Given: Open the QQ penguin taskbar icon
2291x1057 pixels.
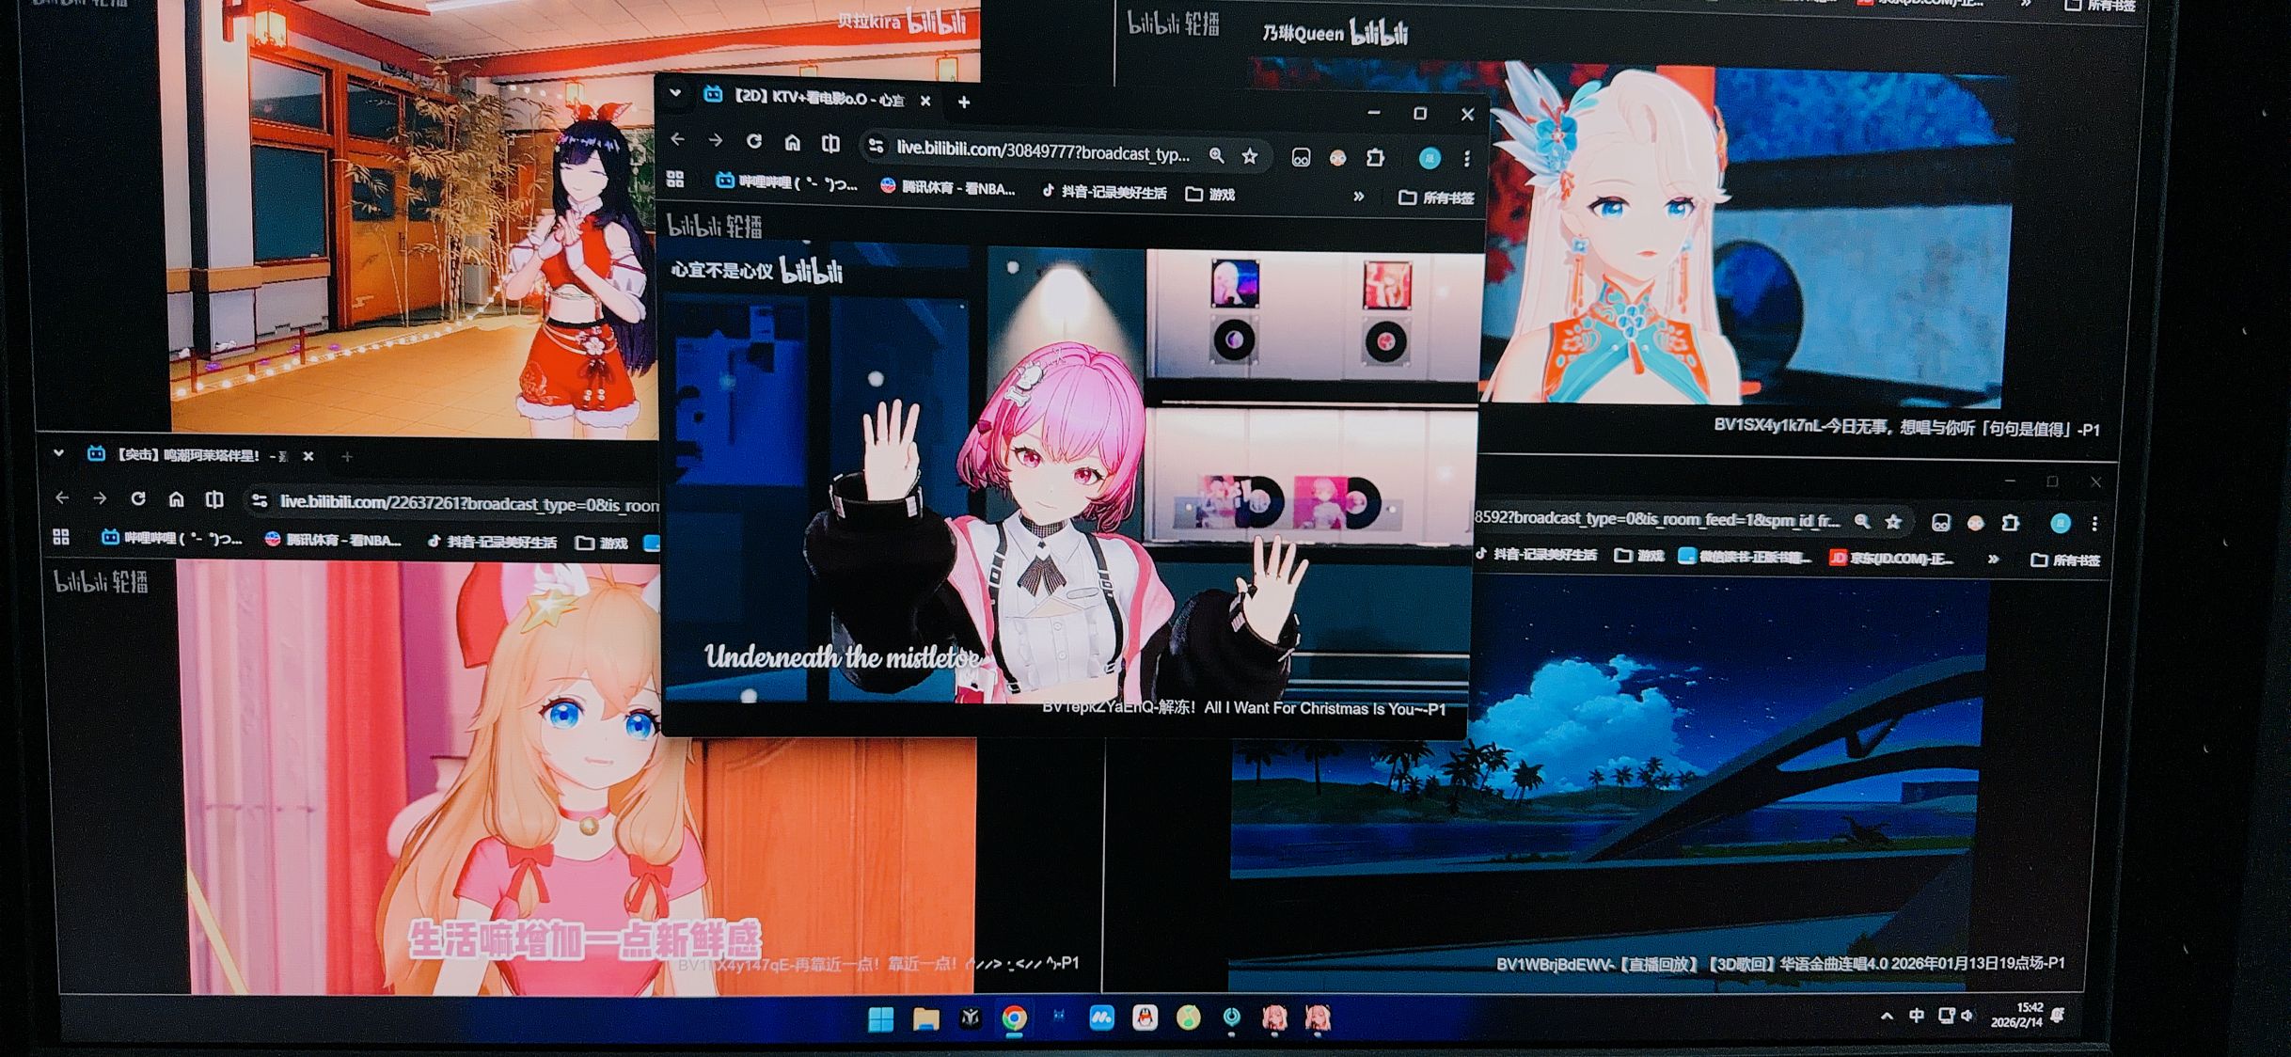Looking at the screenshot, I should pos(1145,1018).
